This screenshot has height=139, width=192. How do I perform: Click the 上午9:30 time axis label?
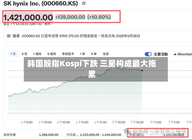click(x=26, y=122)
